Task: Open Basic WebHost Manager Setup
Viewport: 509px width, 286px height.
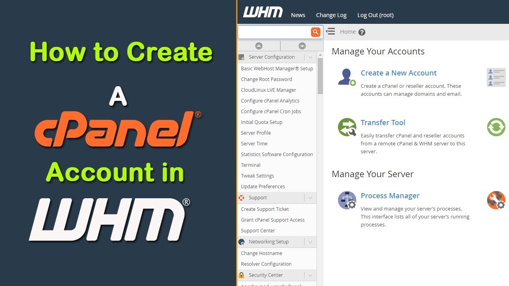Action: (277, 69)
